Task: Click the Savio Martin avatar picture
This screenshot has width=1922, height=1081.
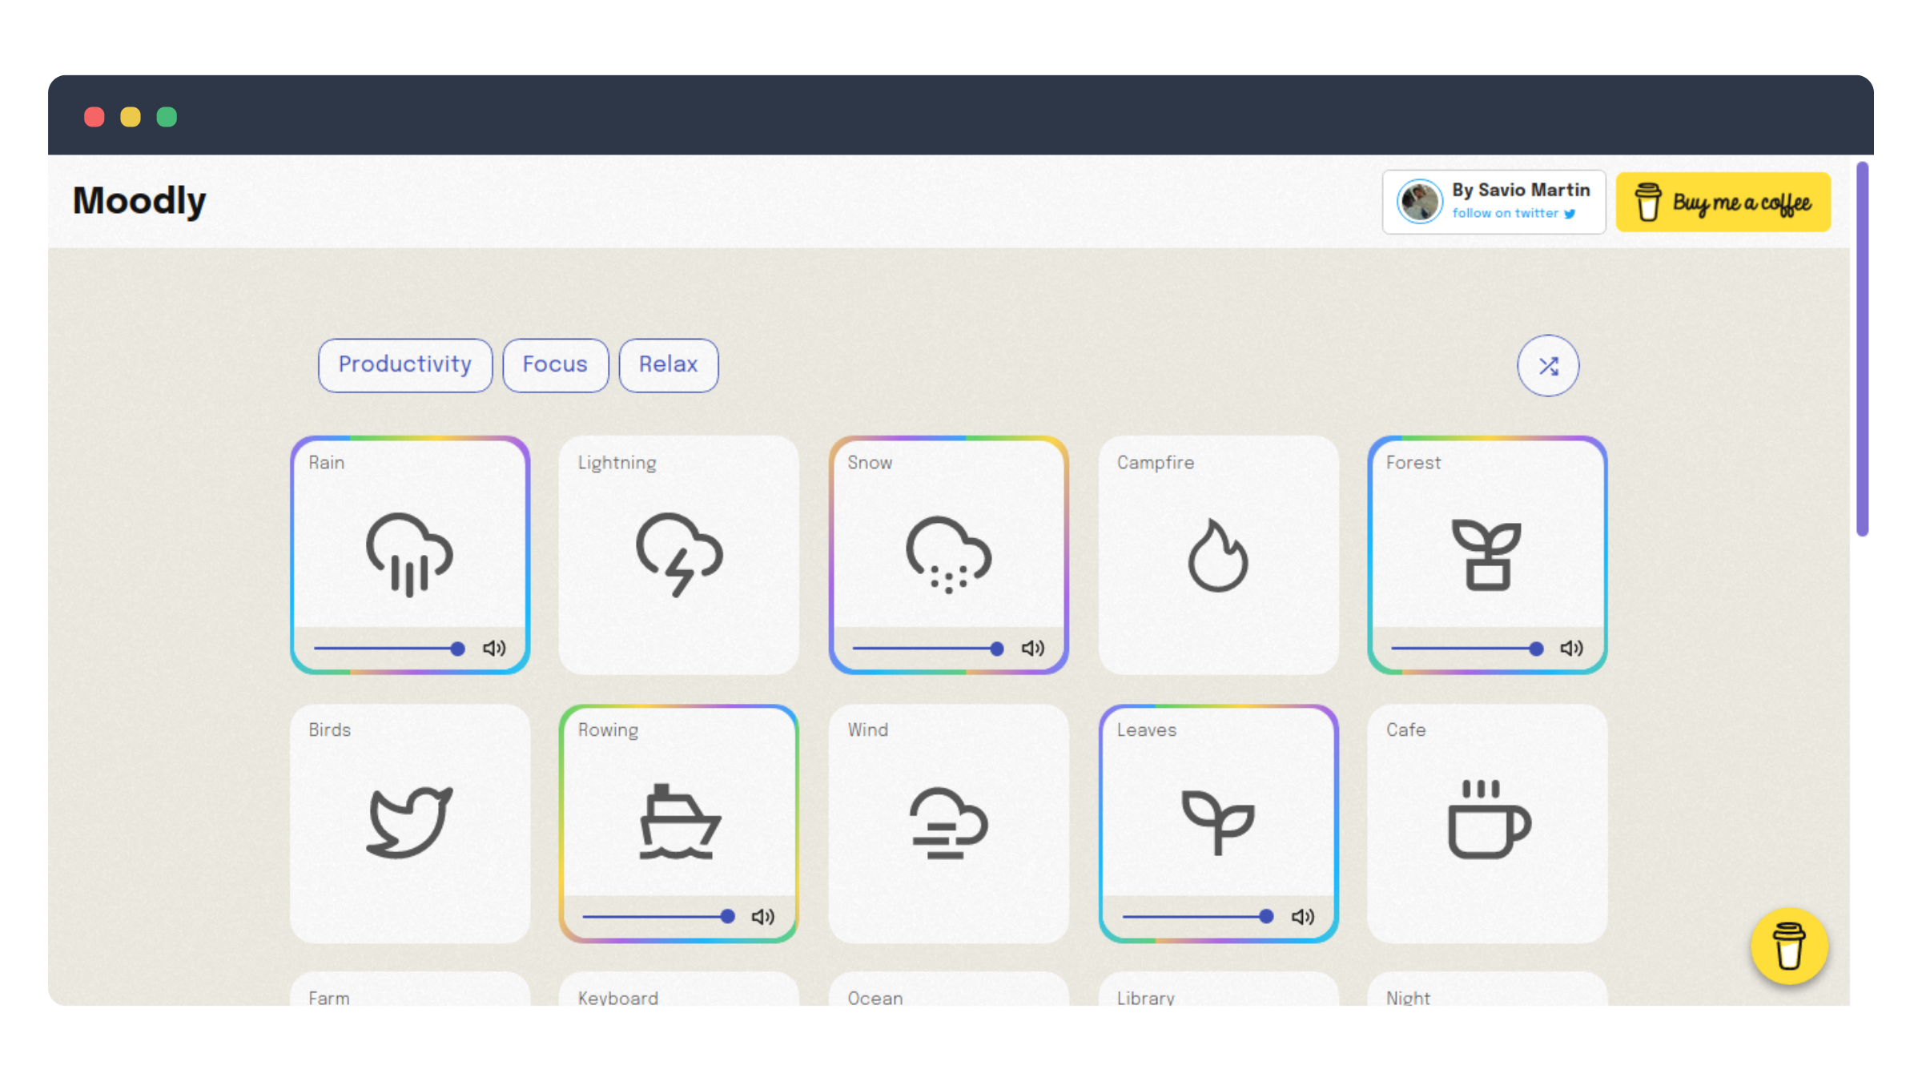Action: click(1419, 201)
